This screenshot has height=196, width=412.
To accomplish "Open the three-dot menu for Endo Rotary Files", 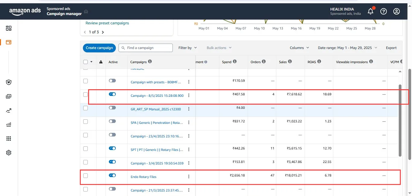I will click(x=189, y=177).
